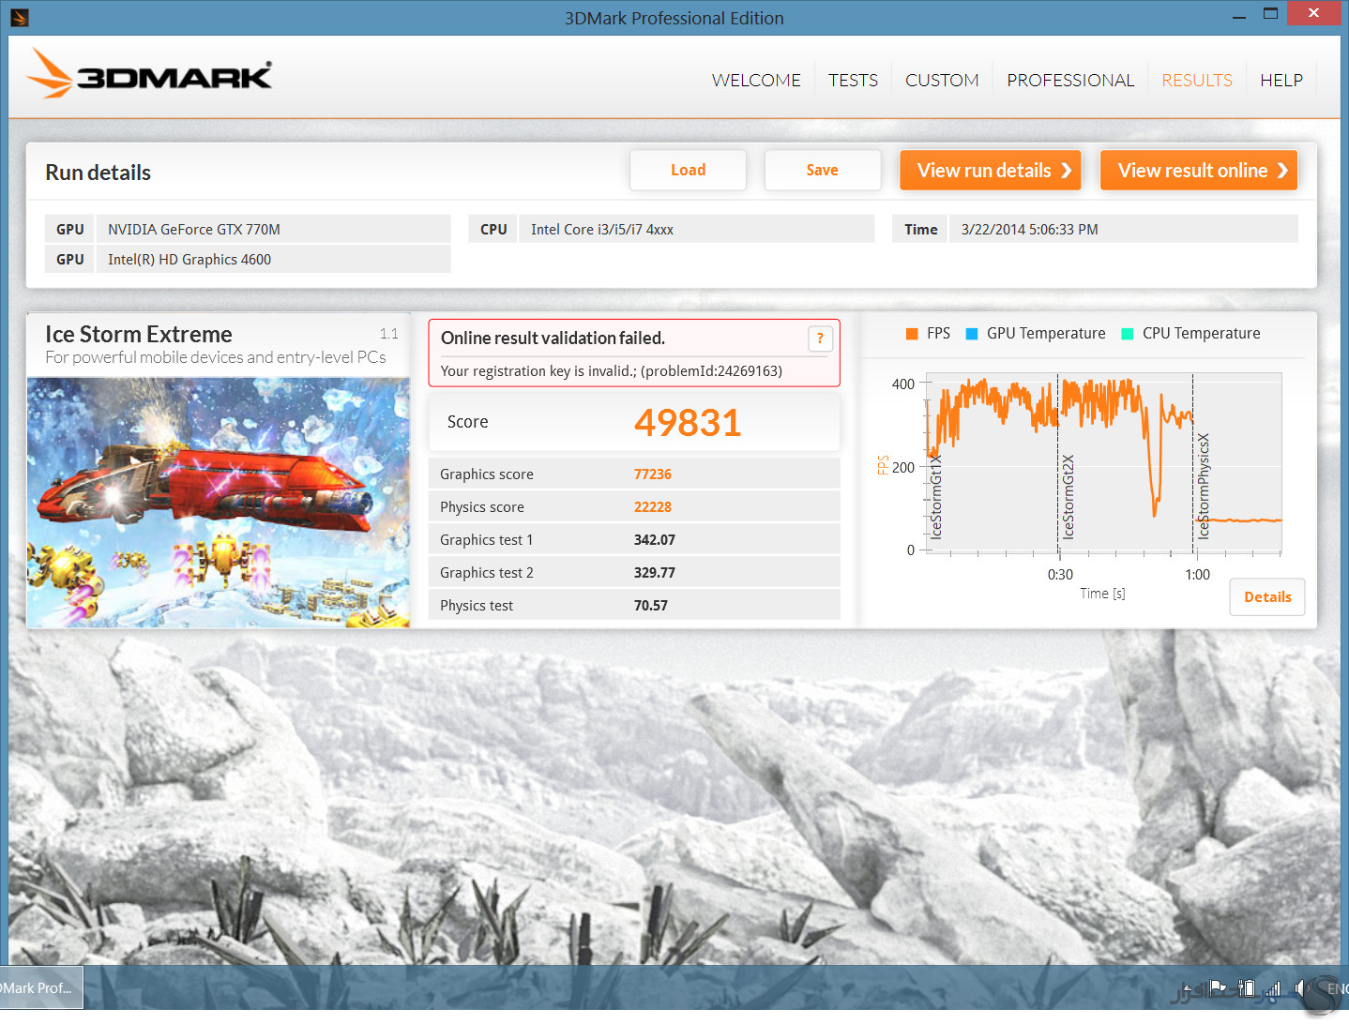Click the 3DMark logo in header

click(150, 73)
